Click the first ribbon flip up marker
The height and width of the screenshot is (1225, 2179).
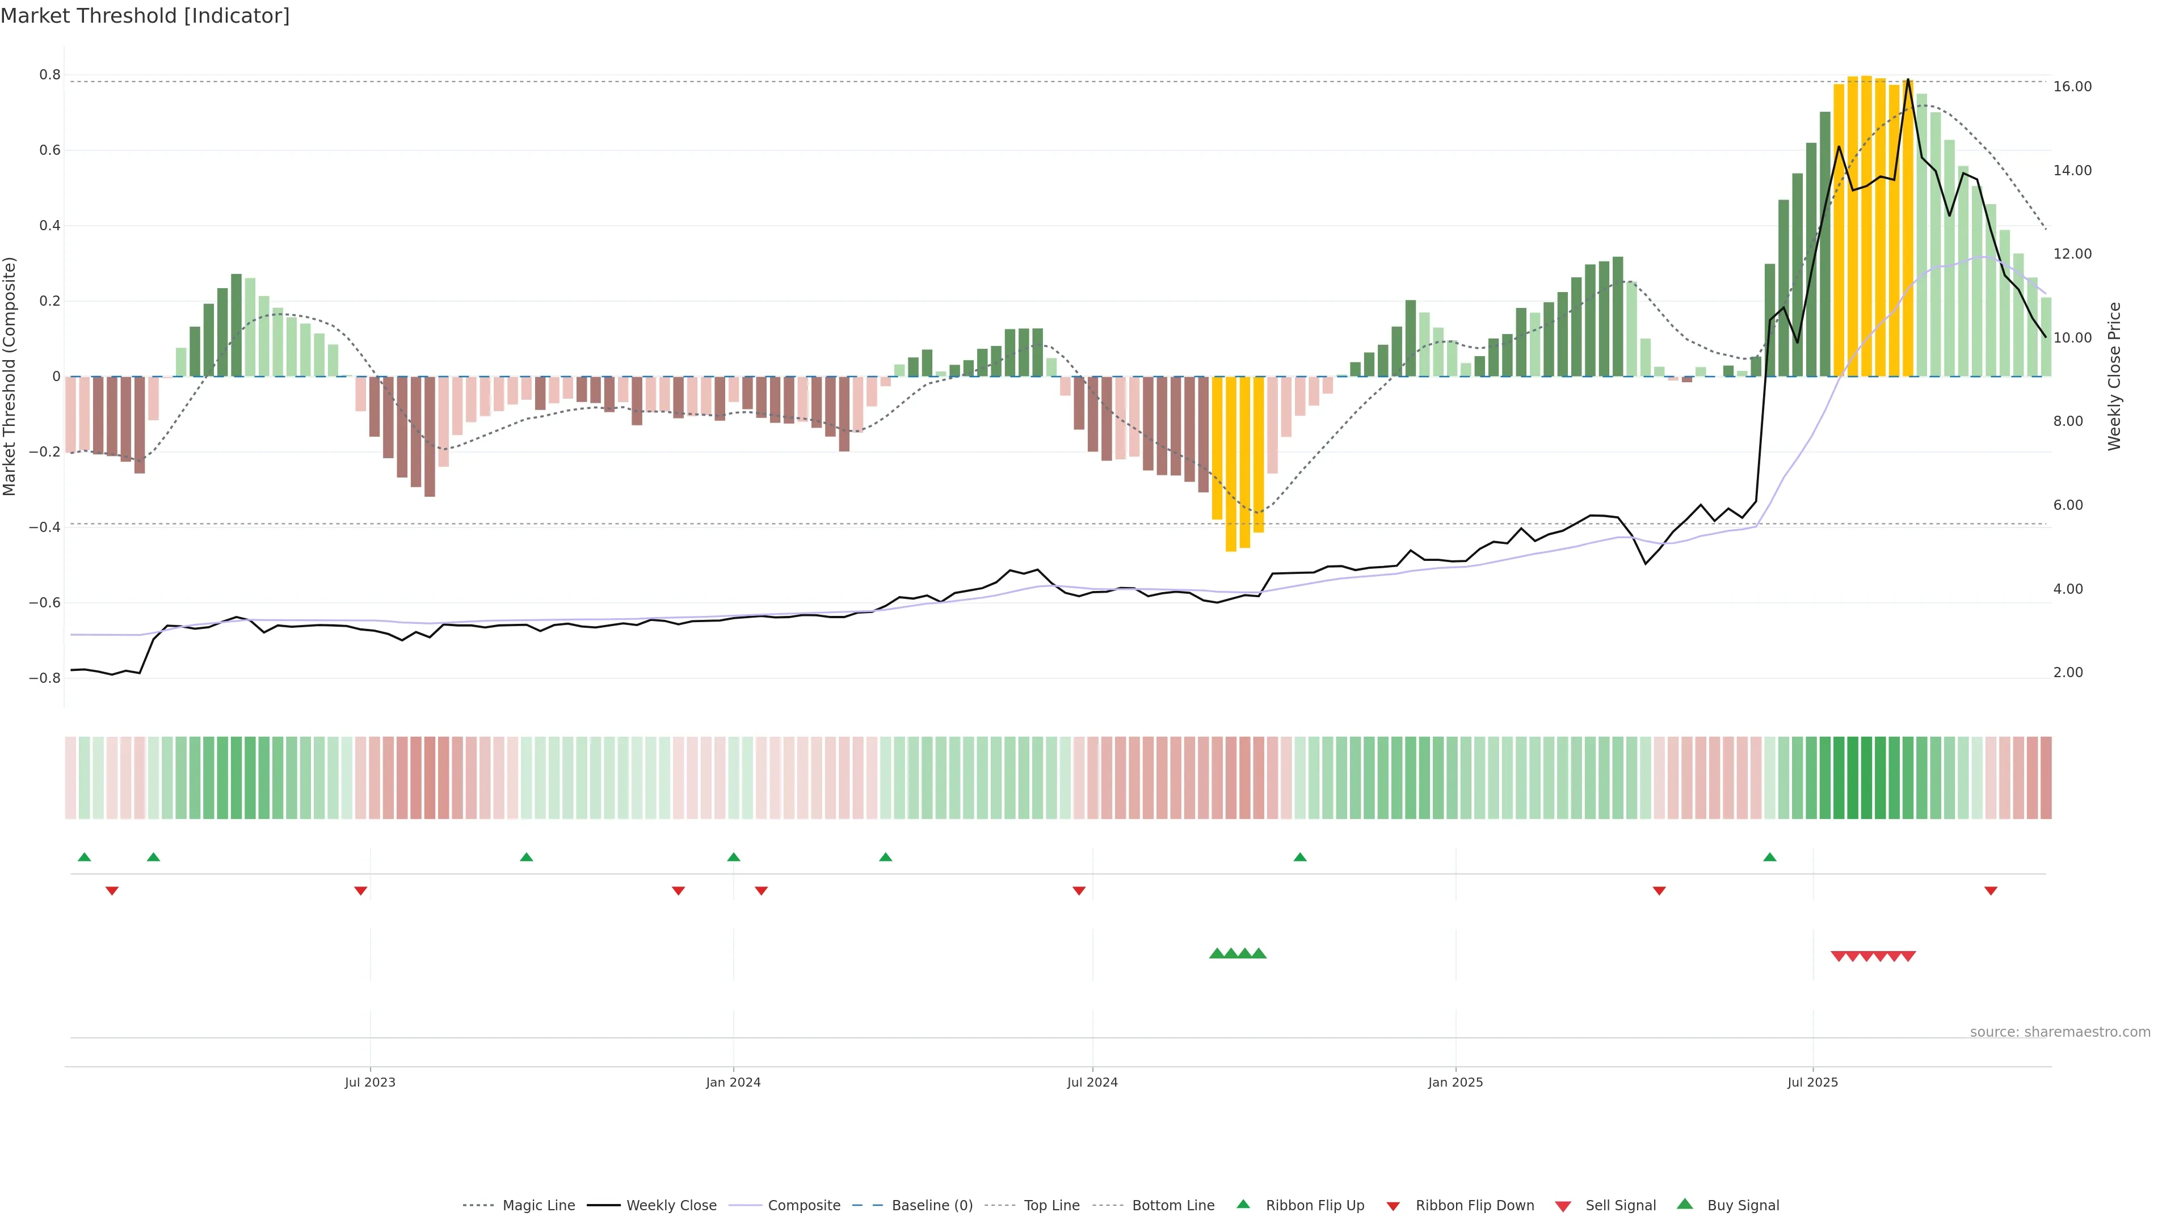[x=84, y=857]
